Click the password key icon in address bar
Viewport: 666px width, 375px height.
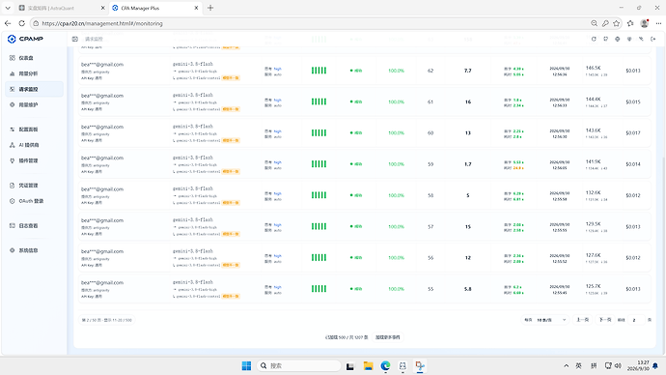tap(605, 23)
